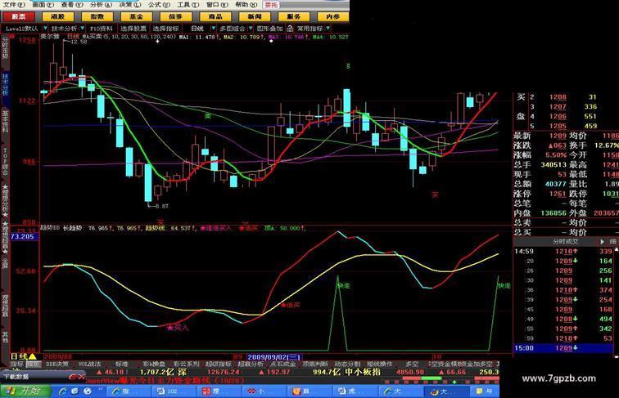Select the 动态分割 indicator tab
Image resolution: width=619 pixels, height=398 pixels.
pyautogui.click(x=347, y=364)
